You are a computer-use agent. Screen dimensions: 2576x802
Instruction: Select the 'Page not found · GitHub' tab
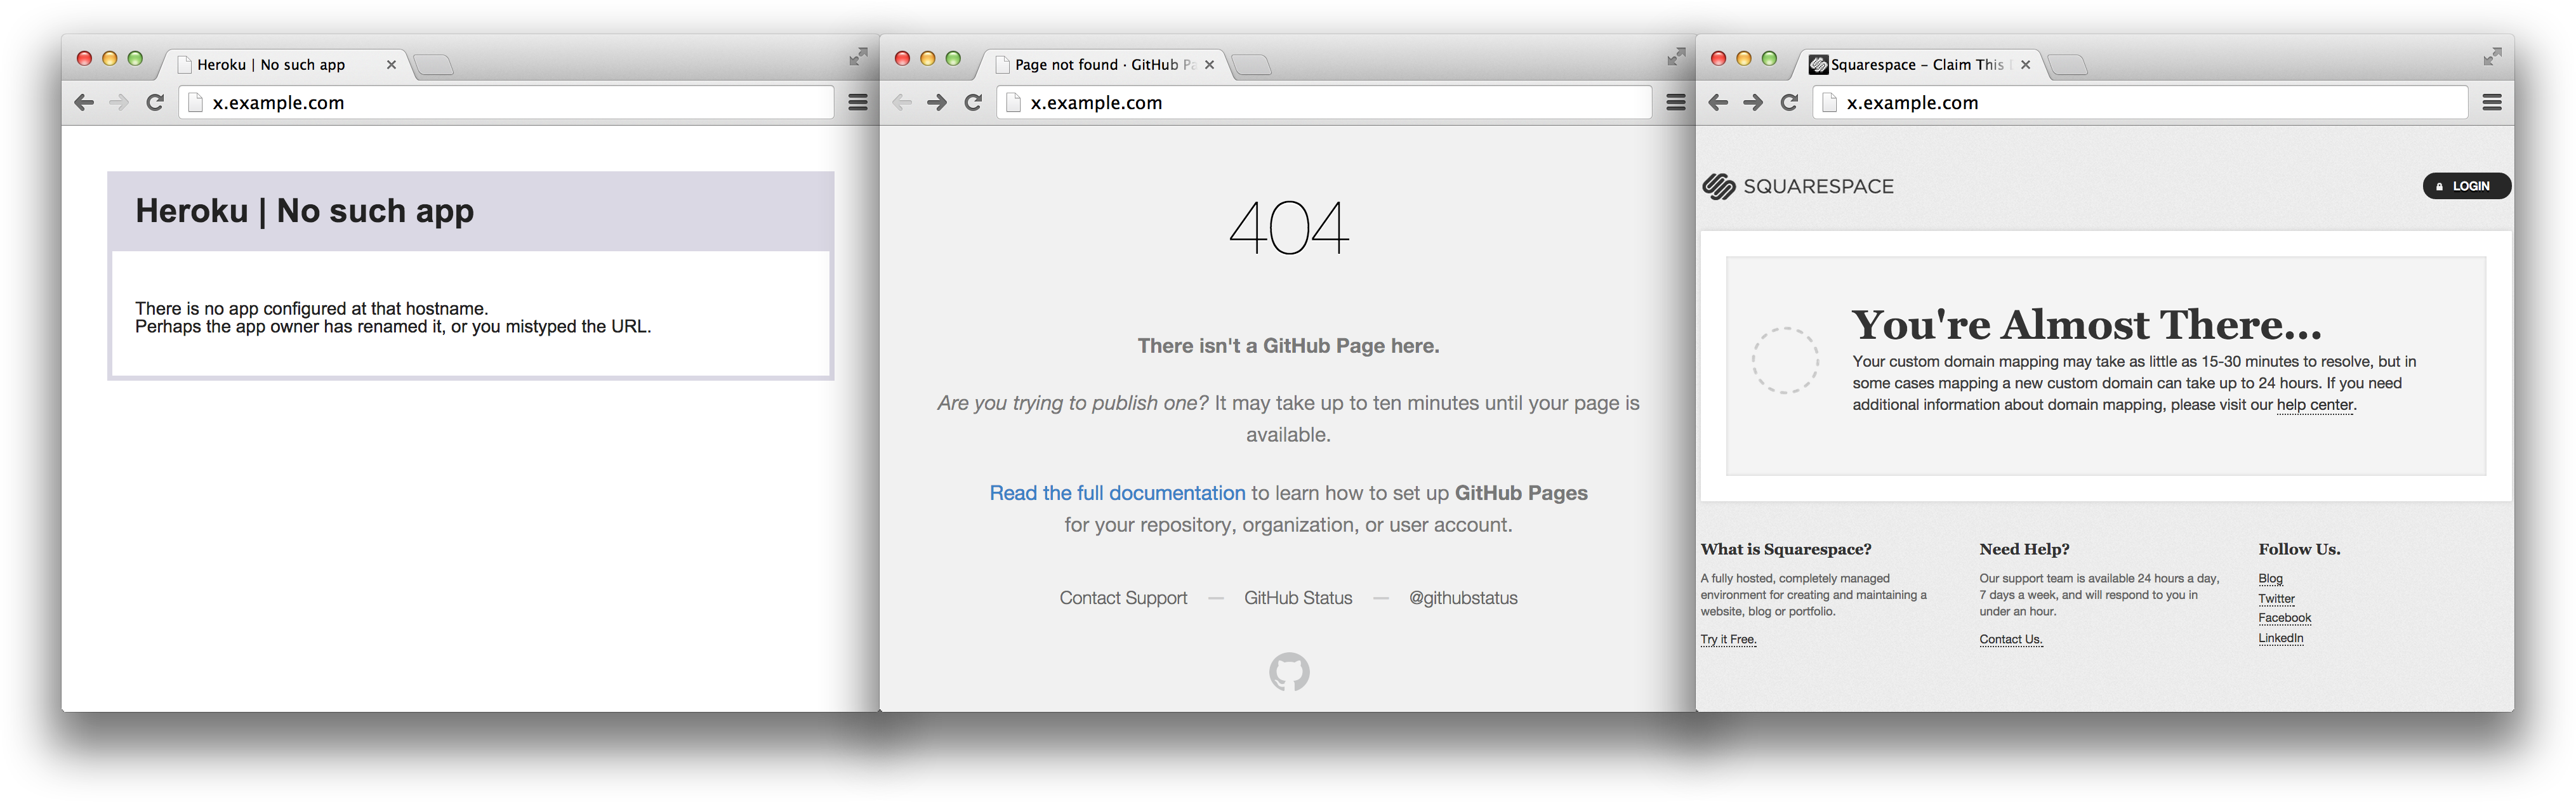1102,64
